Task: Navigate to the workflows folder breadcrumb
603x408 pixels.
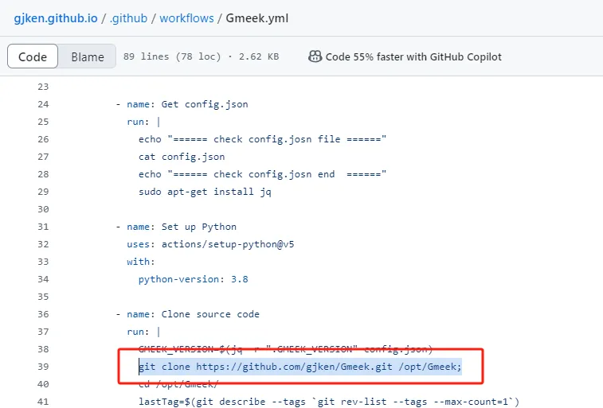Action: tap(190, 17)
